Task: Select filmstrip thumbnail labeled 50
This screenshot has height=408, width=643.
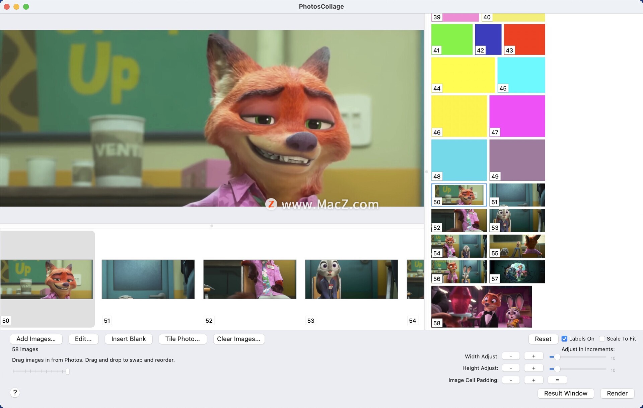Action: pos(47,279)
